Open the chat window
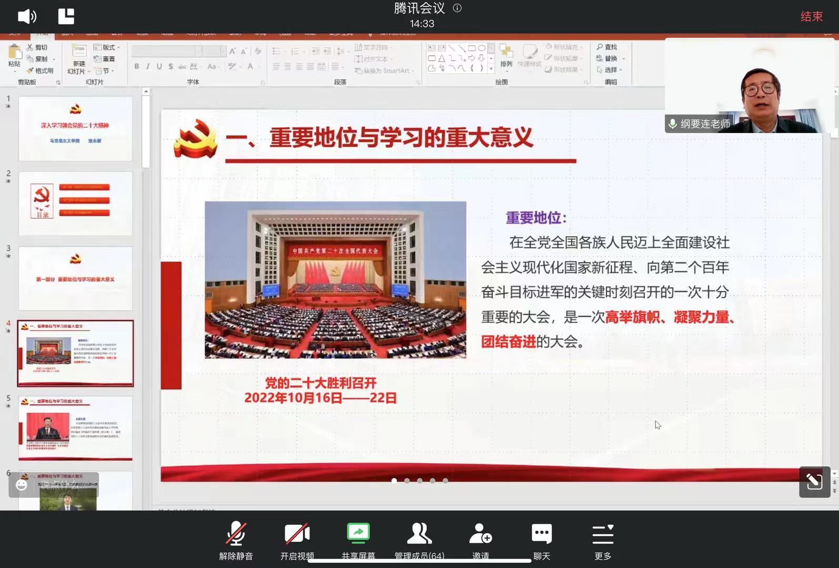Image resolution: width=839 pixels, height=568 pixels. click(541, 541)
